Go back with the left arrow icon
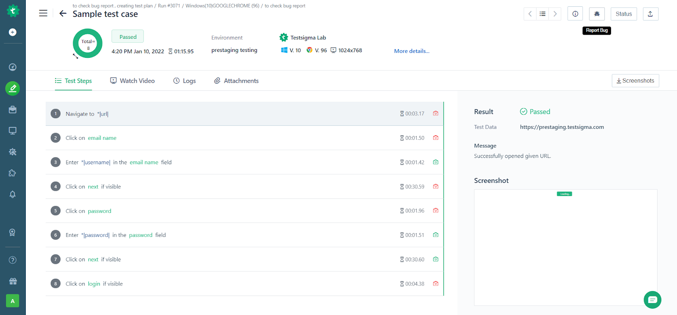The height and width of the screenshot is (315, 677). [63, 14]
